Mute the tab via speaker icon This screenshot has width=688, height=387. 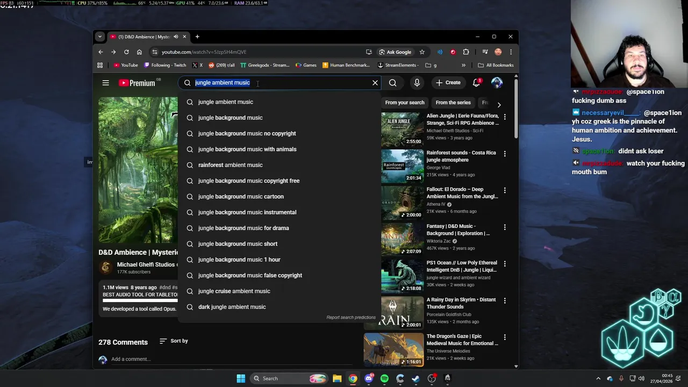coord(176,37)
